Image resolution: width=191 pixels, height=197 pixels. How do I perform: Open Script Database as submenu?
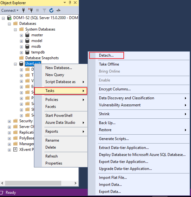click(61, 82)
